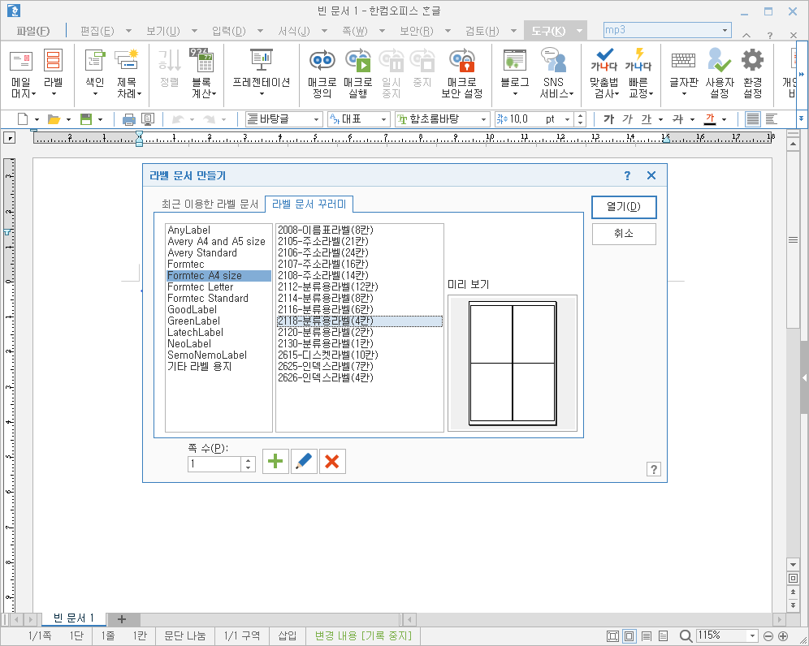Click the page count input field
Screen dimensions: 809x646
click(x=214, y=463)
